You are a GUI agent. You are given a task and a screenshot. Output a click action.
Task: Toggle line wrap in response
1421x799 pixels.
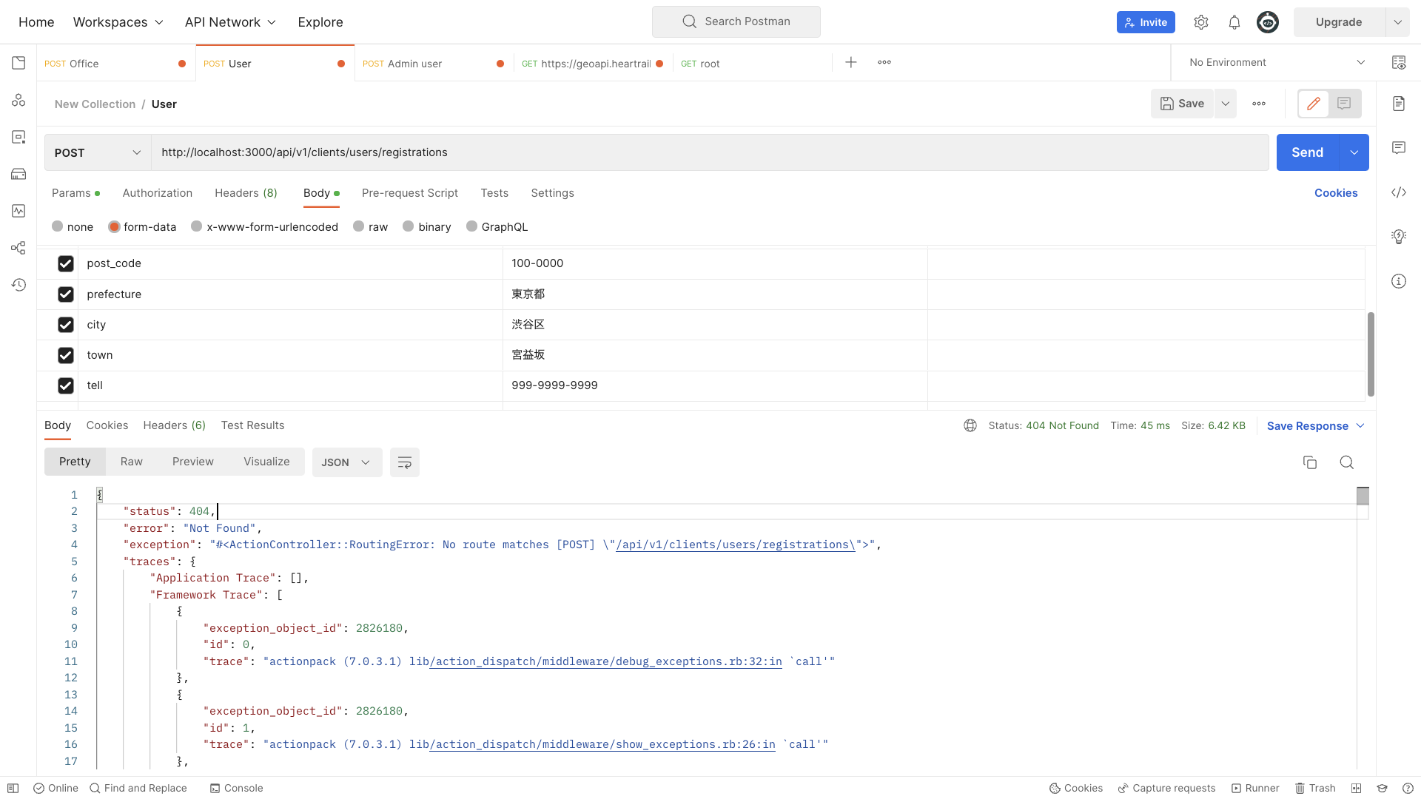point(404,462)
